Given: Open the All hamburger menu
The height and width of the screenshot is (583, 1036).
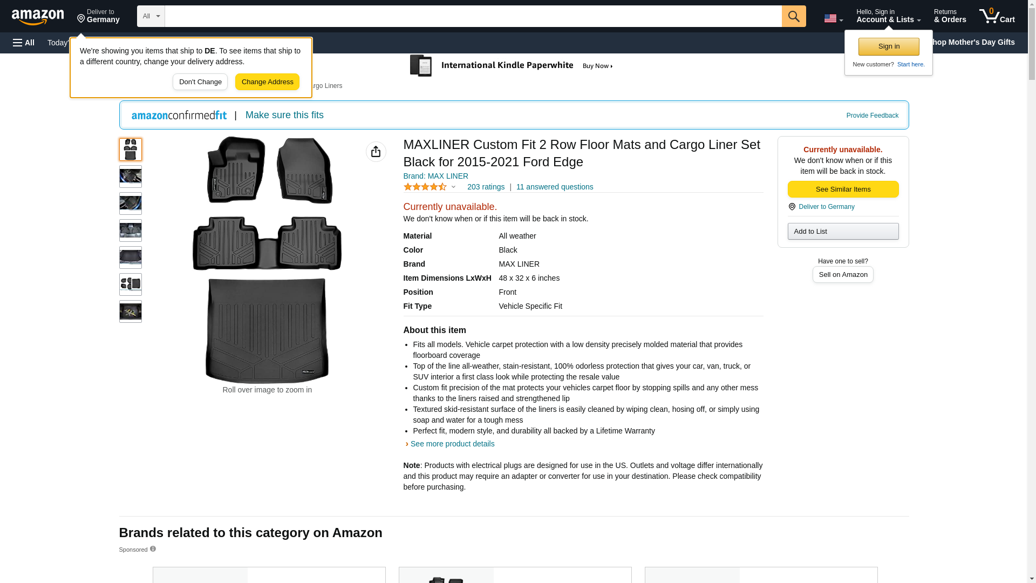Looking at the screenshot, I should click(x=24, y=43).
